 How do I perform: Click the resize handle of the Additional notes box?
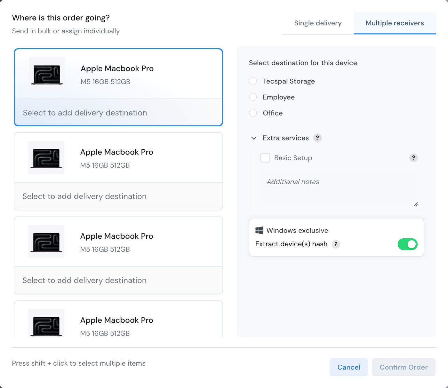(416, 204)
